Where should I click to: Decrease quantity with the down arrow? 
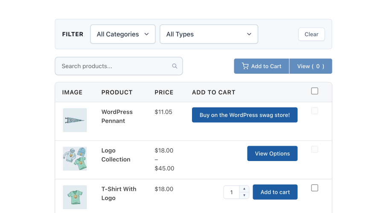pyautogui.click(x=244, y=195)
